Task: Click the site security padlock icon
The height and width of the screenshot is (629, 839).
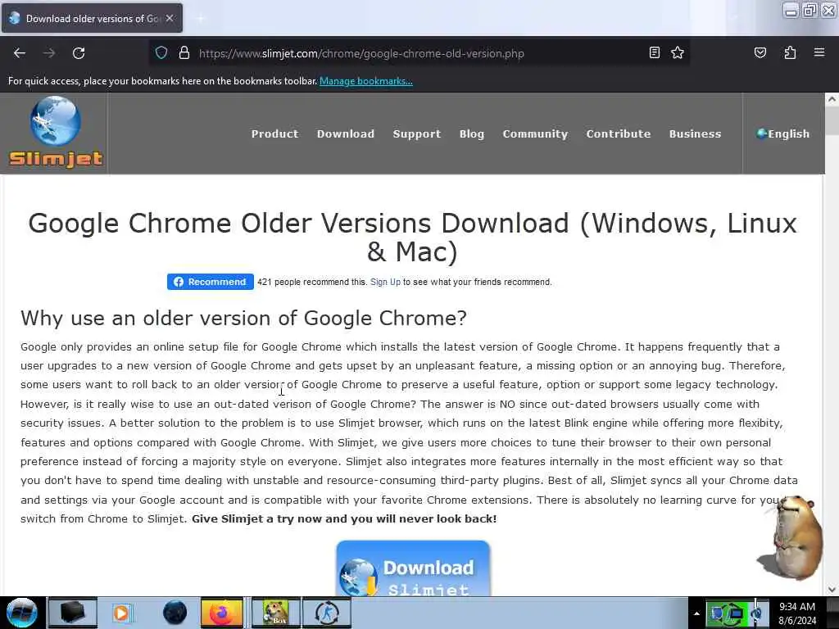Action: click(184, 53)
